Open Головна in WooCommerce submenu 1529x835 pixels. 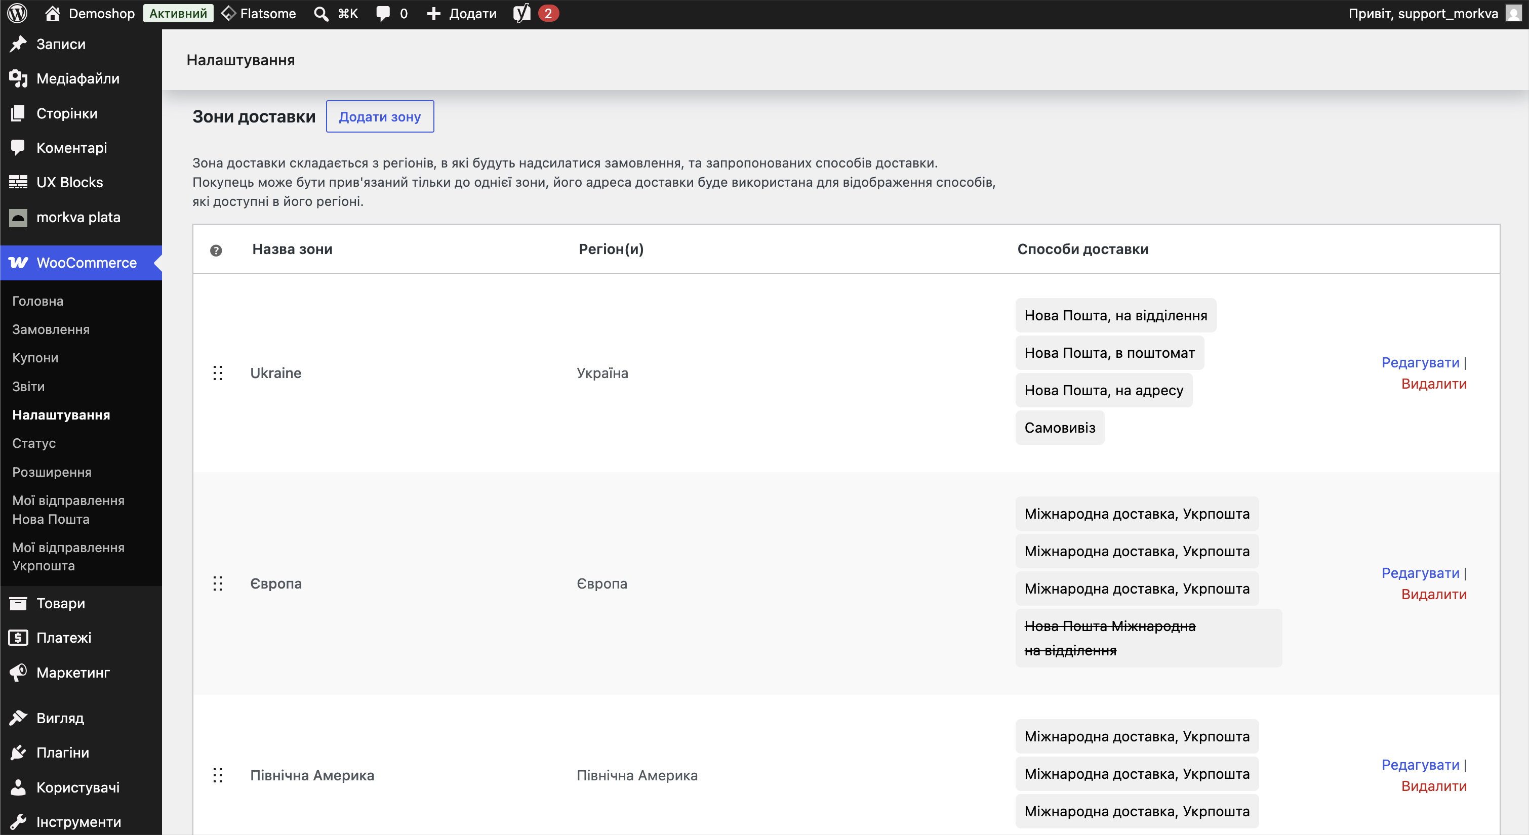(x=38, y=301)
